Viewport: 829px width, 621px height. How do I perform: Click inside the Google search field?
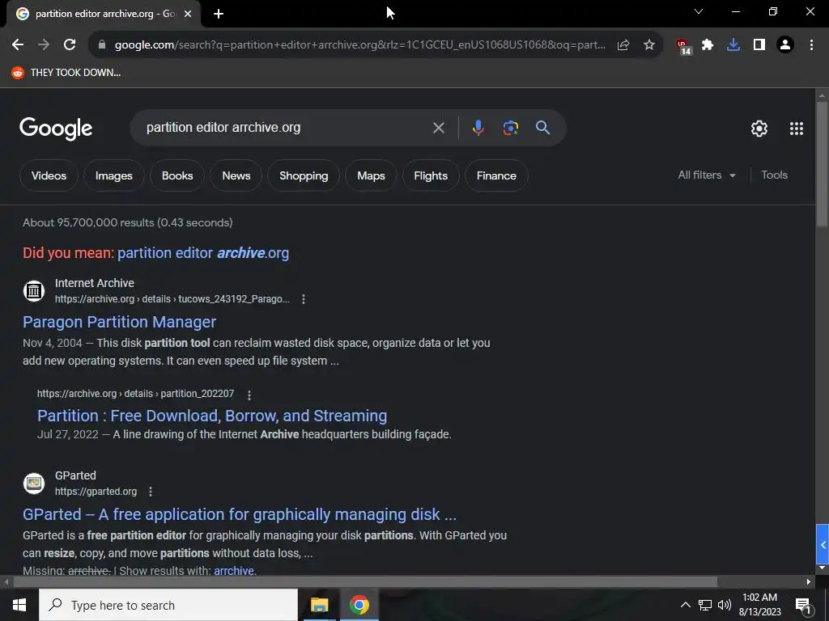pyautogui.click(x=286, y=128)
